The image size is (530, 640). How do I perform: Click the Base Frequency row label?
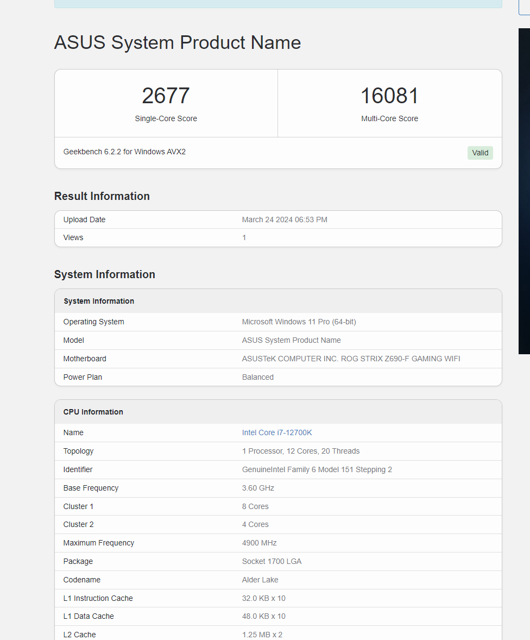pyautogui.click(x=91, y=488)
